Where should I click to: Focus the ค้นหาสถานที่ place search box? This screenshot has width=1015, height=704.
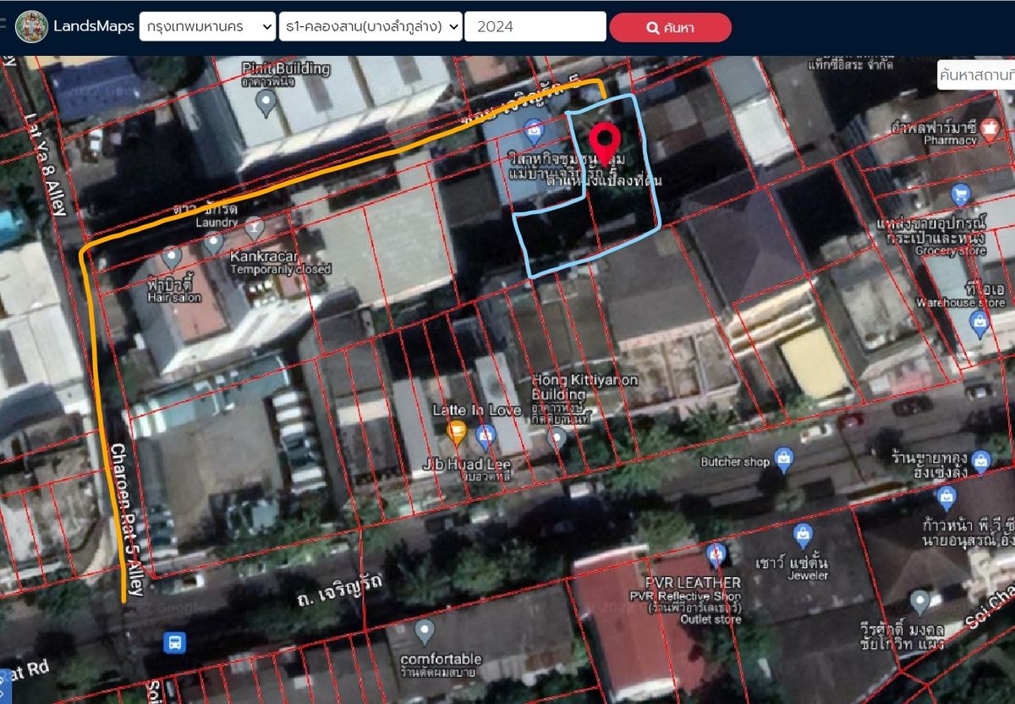[976, 74]
